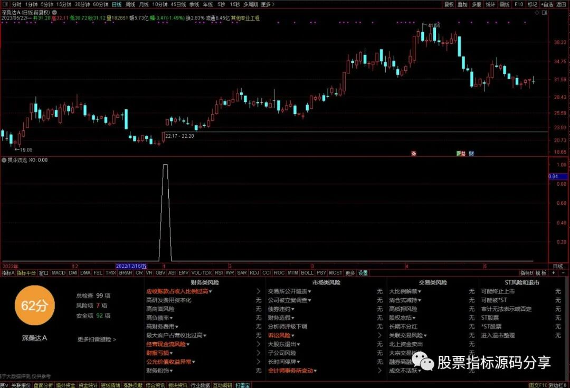Open arrow for 经营现金流风险 row
Viewport: 570px width, 388px height.
pyautogui.click(x=259, y=344)
